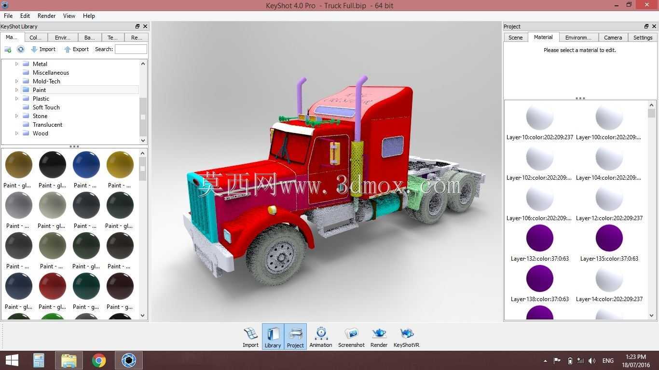Expand the Mold-Tech folder
Image resolution: width=659 pixels, height=370 pixels.
tap(16, 81)
